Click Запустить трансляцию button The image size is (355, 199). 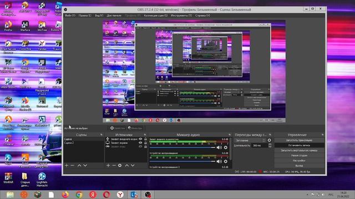299,140
